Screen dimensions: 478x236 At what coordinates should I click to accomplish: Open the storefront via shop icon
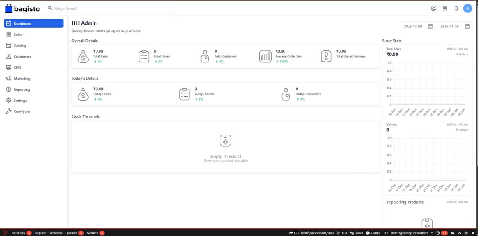(445, 8)
